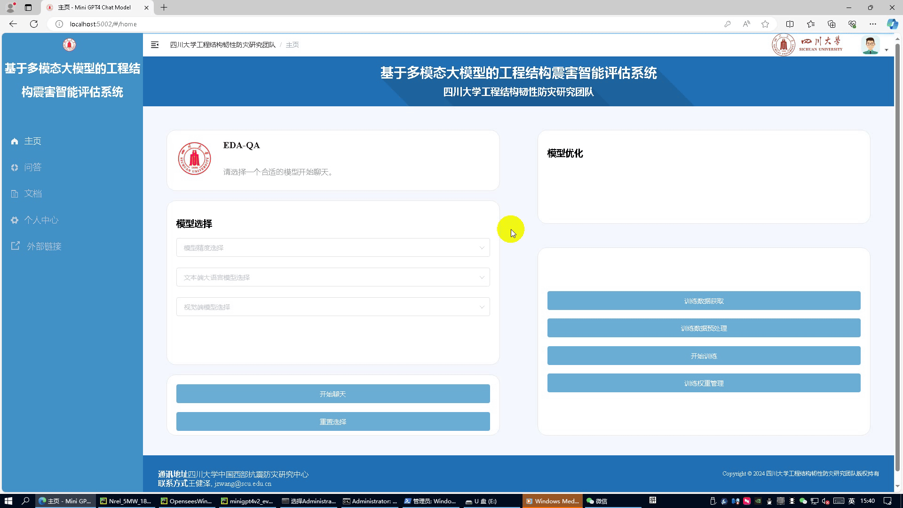Click the EDA-QA card university seal image
The width and height of the screenshot is (903, 508).
[x=194, y=159]
